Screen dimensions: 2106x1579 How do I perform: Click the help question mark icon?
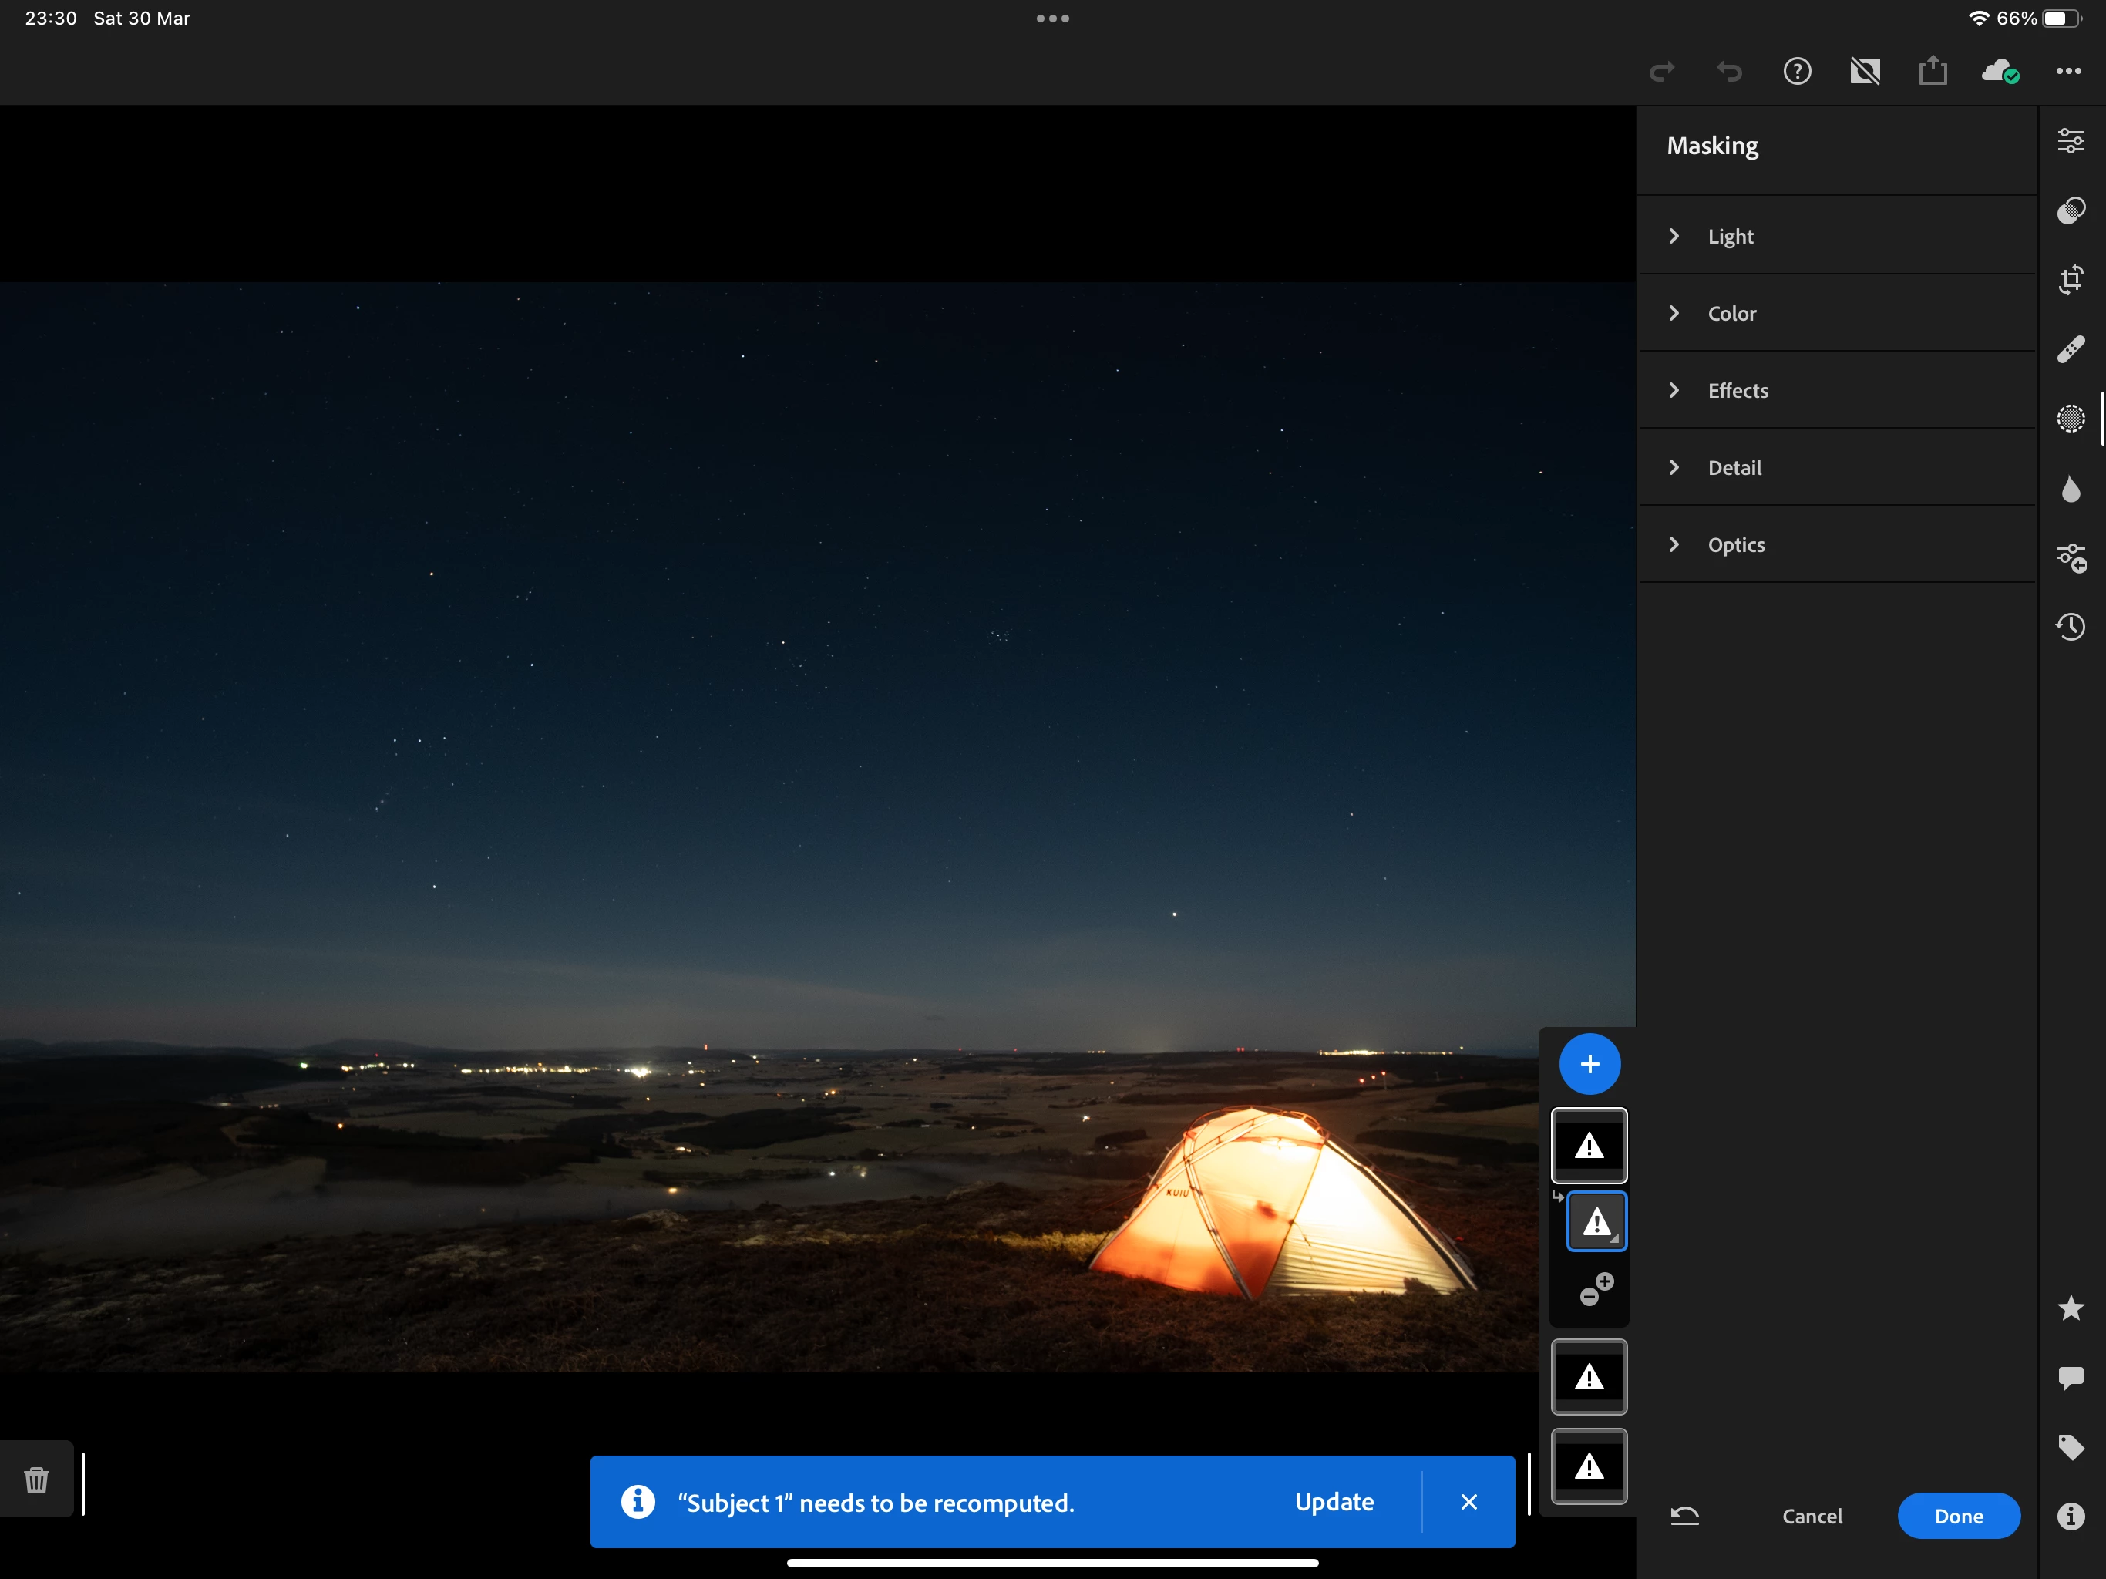tap(1797, 72)
